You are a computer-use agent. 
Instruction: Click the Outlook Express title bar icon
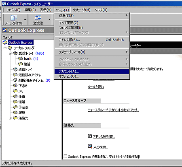(x=4, y=4)
